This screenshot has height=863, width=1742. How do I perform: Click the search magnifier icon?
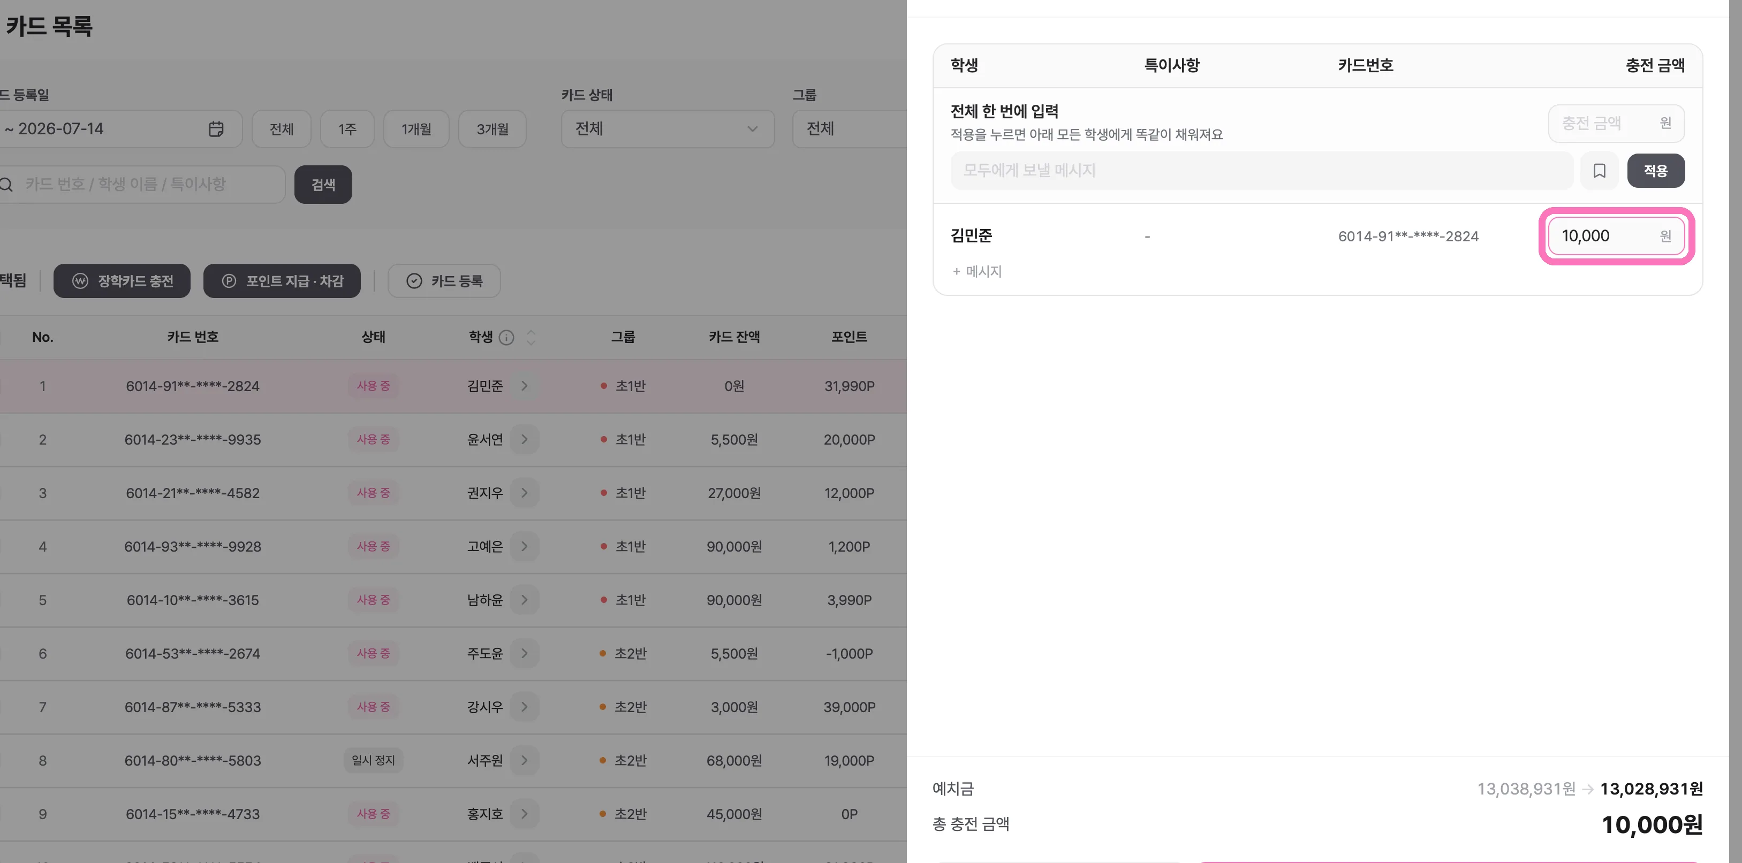pyautogui.click(x=7, y=185)
